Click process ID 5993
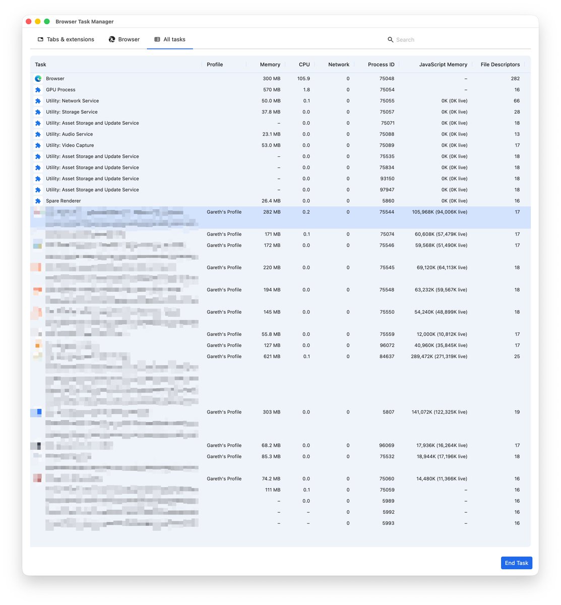 click(x=388, y=523)
